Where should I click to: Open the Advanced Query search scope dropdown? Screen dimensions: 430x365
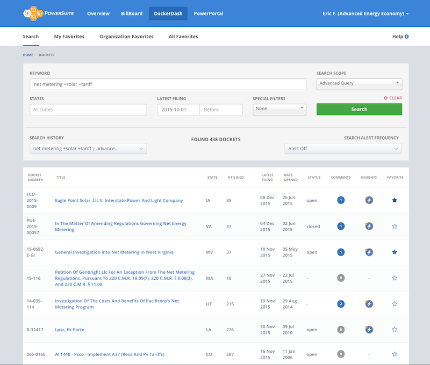(x=359, y=84)
